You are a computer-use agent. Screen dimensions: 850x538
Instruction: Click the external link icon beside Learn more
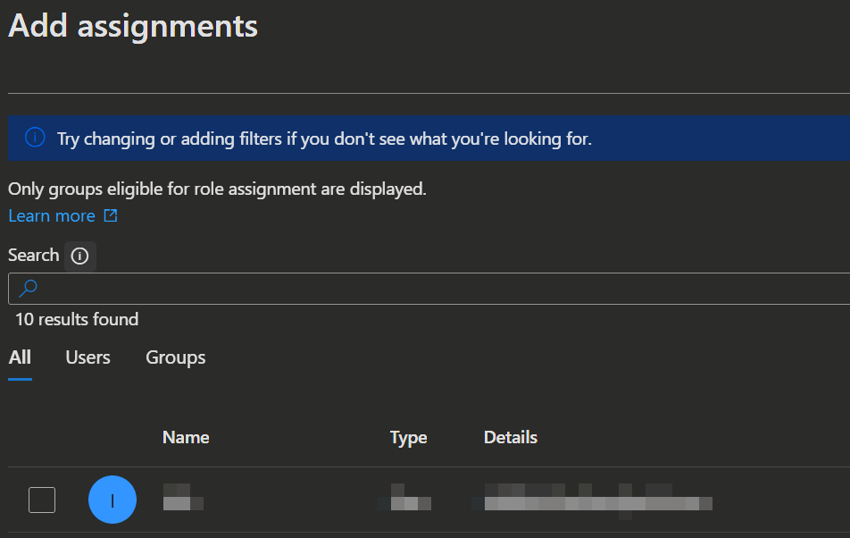(x=111, y=216)
